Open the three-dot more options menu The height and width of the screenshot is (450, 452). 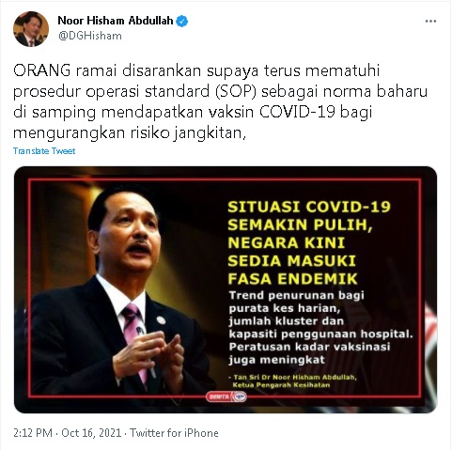click(430, 22)
